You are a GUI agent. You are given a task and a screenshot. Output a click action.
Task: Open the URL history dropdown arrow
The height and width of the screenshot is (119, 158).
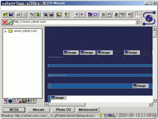click(x=137, y=22)
